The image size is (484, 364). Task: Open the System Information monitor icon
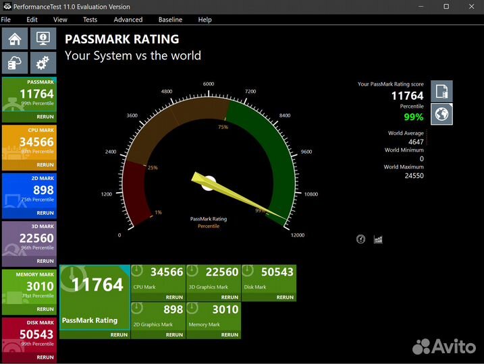click(x=43, y=39)
